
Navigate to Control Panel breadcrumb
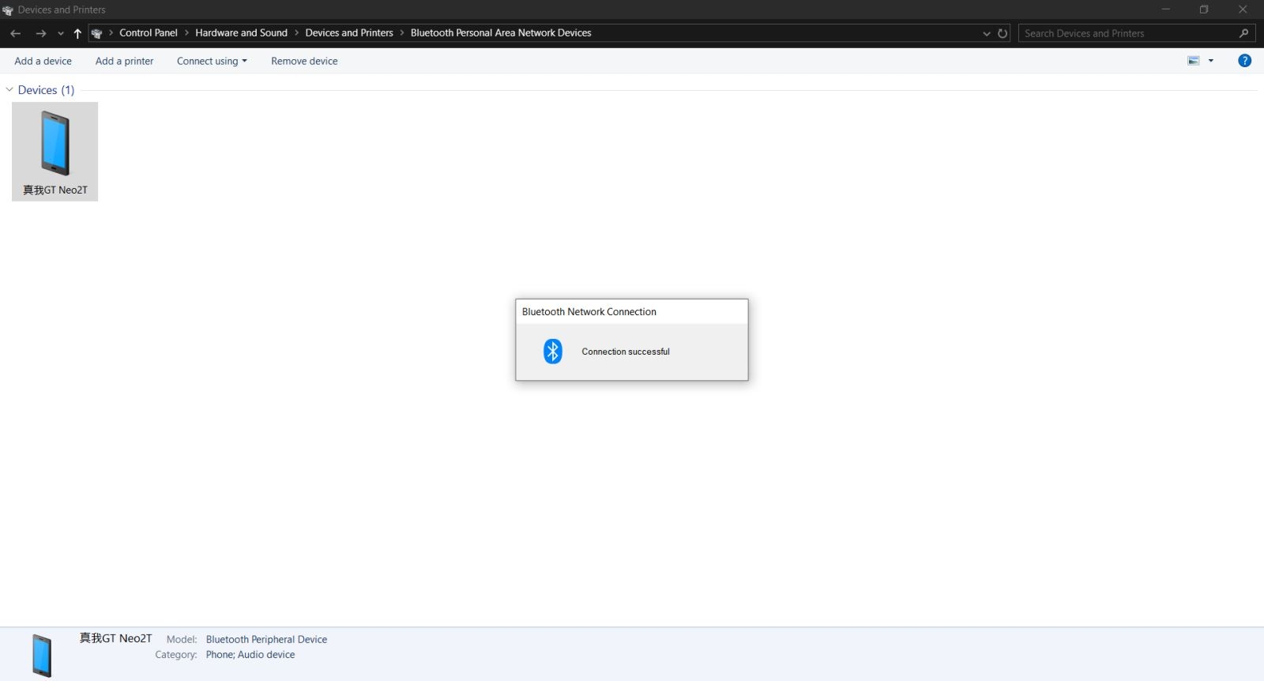[x=149, y=33]
